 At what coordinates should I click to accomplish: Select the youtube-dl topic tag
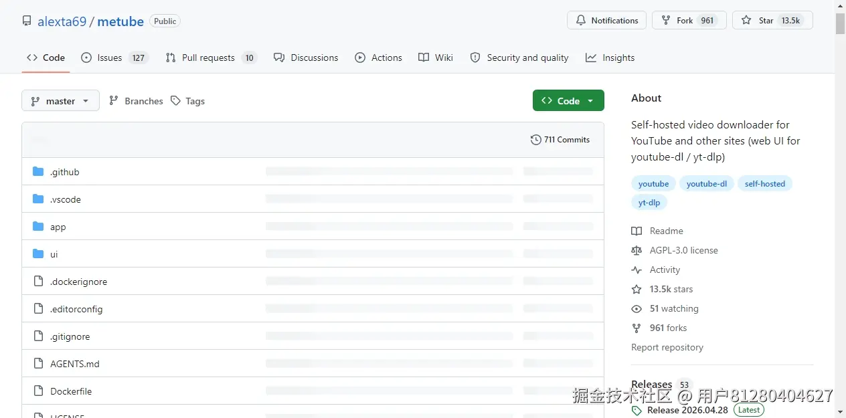tap(706, 183)
